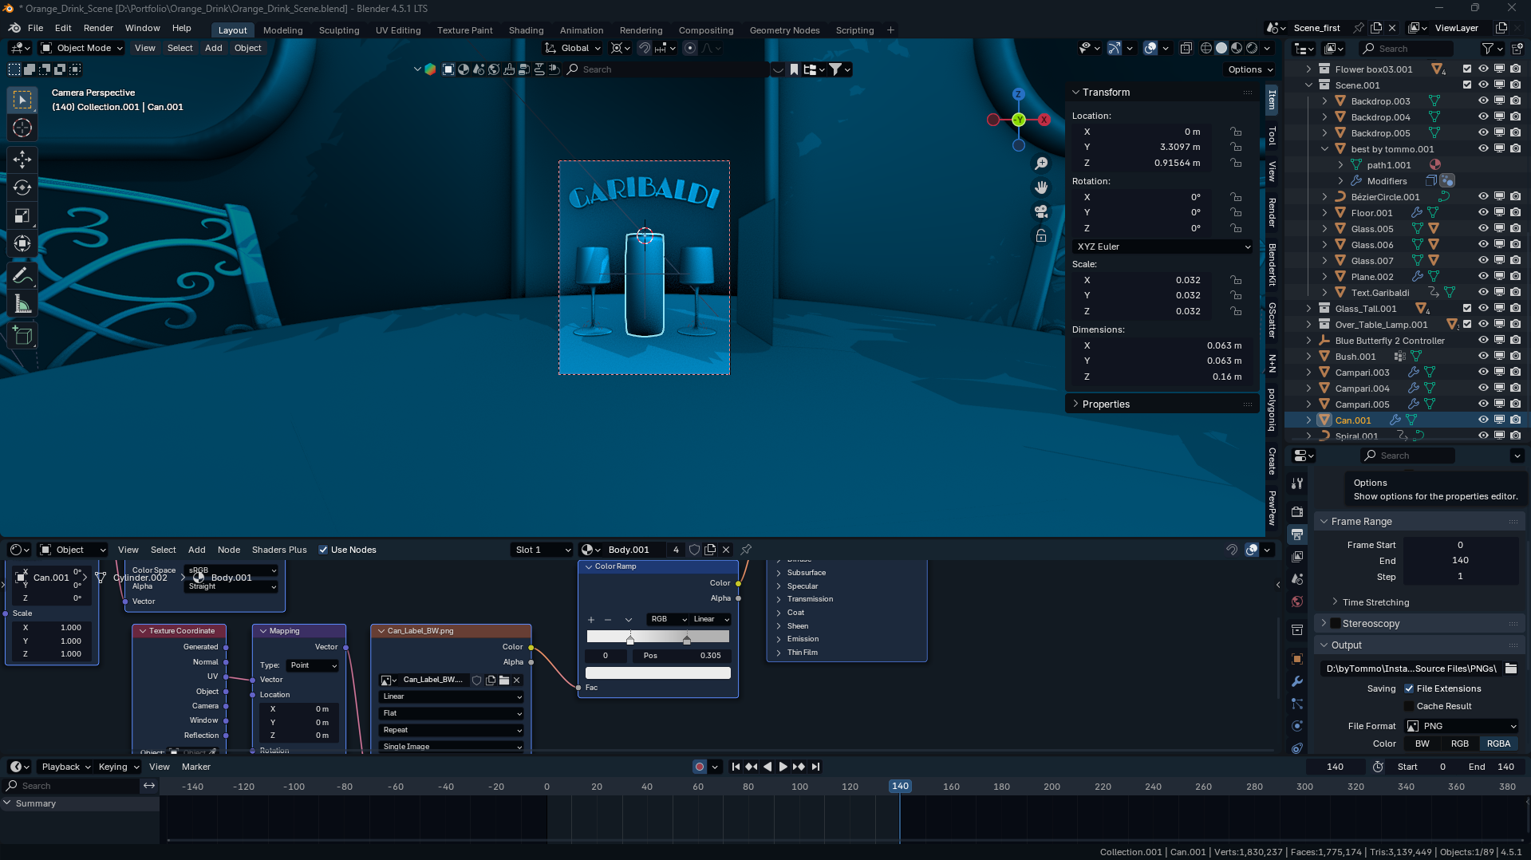Image resolution: width=1531 pixels, height=860 pixels.
Task: Enable Stereoscopy checkbox
Action: point(1336,623)
